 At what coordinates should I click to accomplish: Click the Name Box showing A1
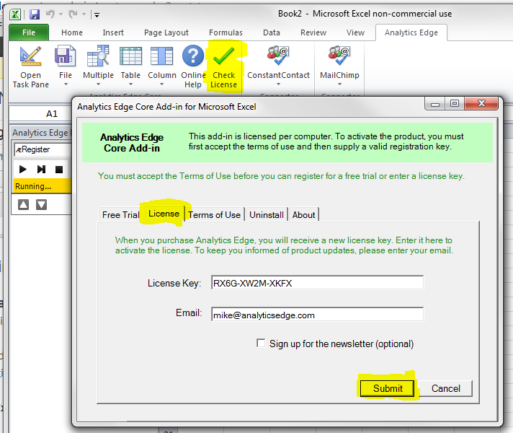tap(41, 114)
